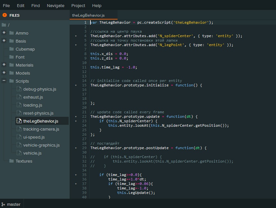Image resolution: width=276 pixels, height=208 pixels.
Task: Expand the Materials folder
Action: tap(4, 65)
